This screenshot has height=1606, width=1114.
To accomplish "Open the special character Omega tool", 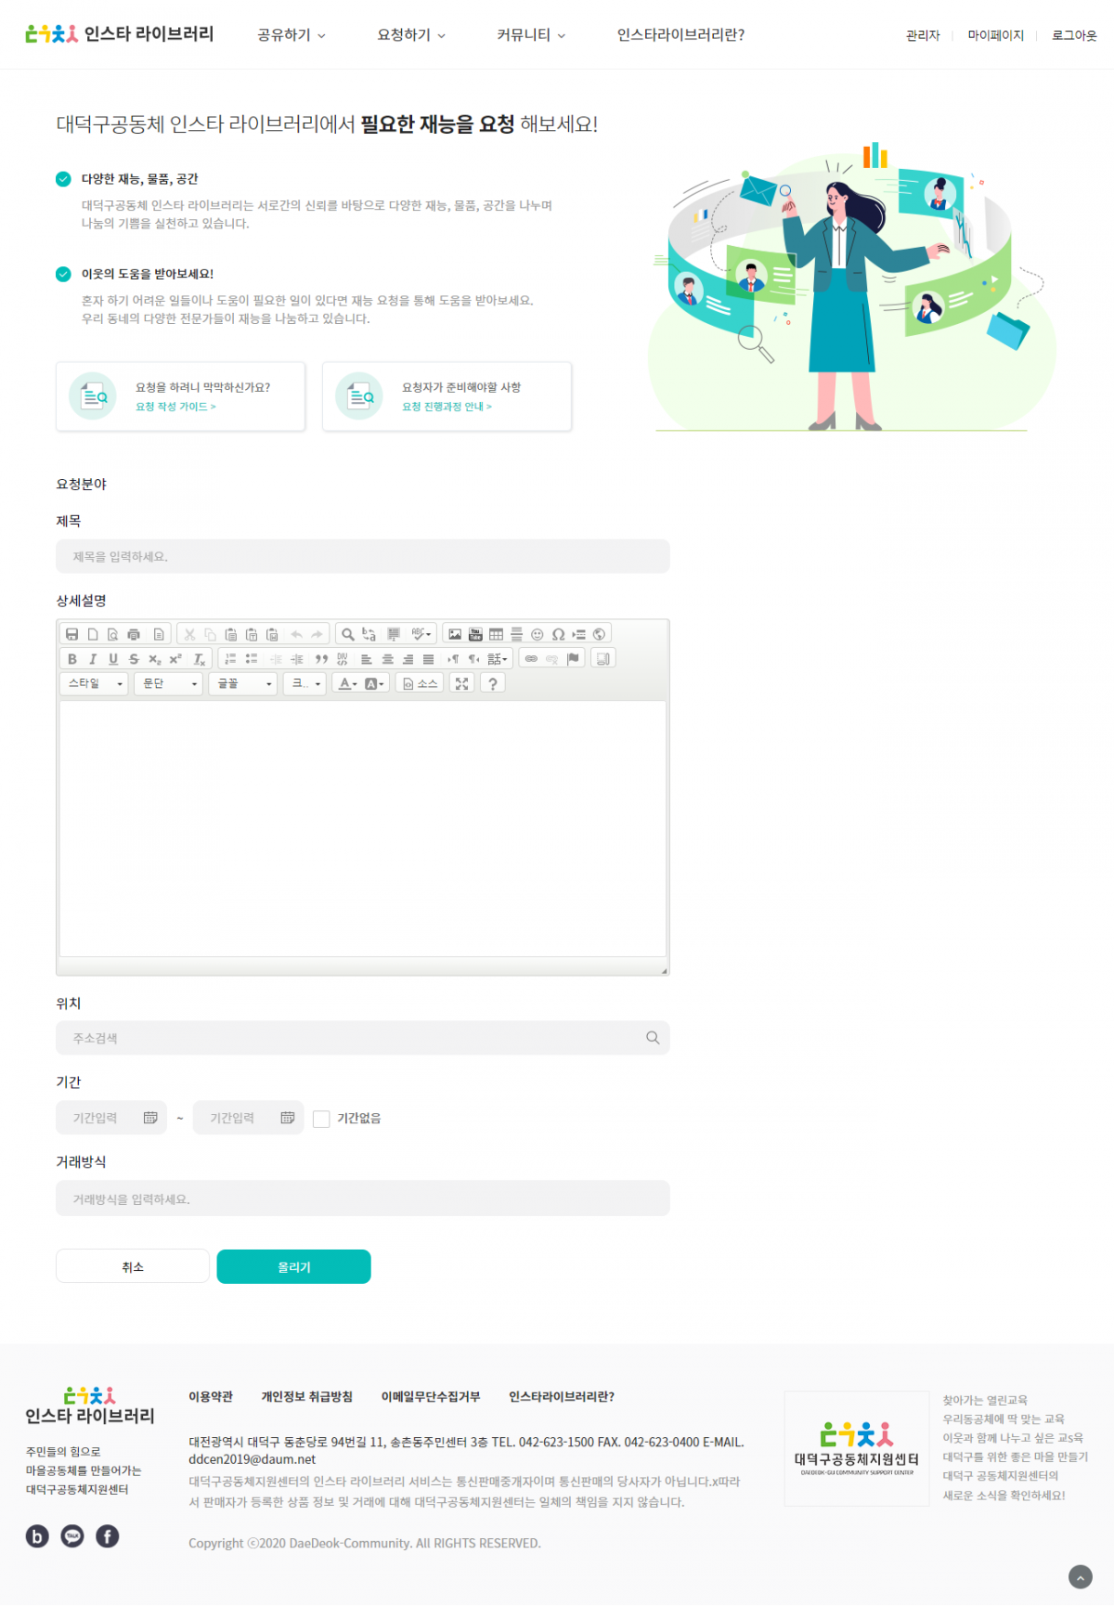I will 558,634.
